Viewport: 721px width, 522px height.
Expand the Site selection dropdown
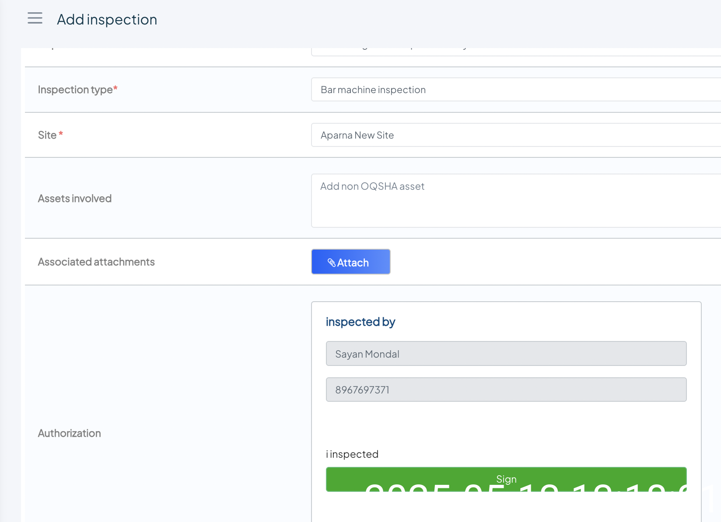[x=515, y=135]
